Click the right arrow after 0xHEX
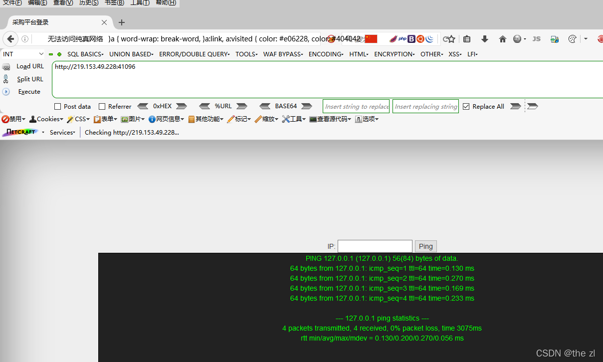The height and width of the screenshot is (362, 603). pos(182,106)
